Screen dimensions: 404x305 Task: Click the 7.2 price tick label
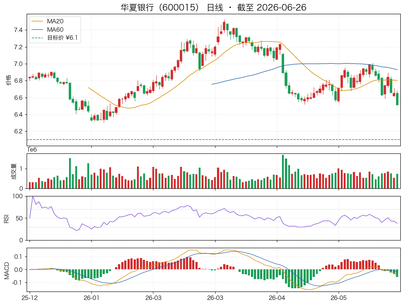pyautogui.click(x=18, y=47)
